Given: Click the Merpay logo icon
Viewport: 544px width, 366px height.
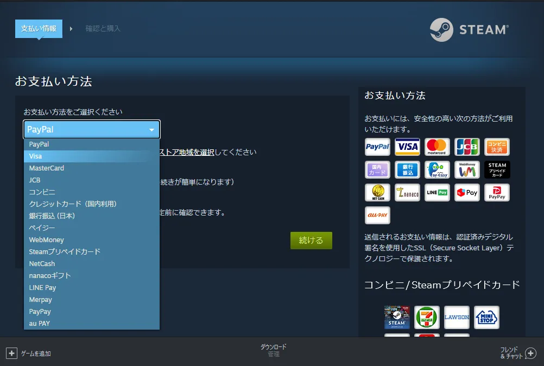Looking at the screenshot, I should [467, 193].
